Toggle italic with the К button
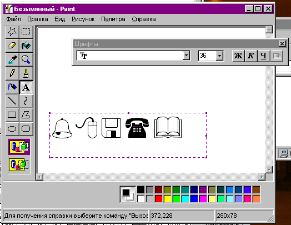 tap(251, 56)
